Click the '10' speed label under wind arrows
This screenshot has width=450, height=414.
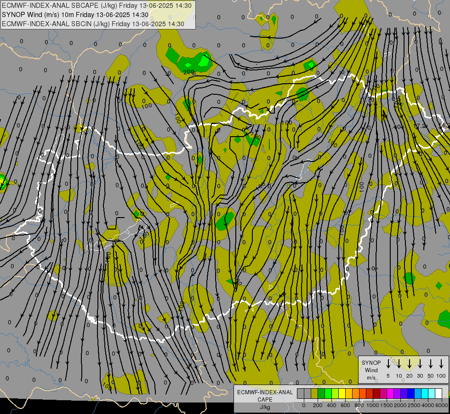tap(399, 376)
